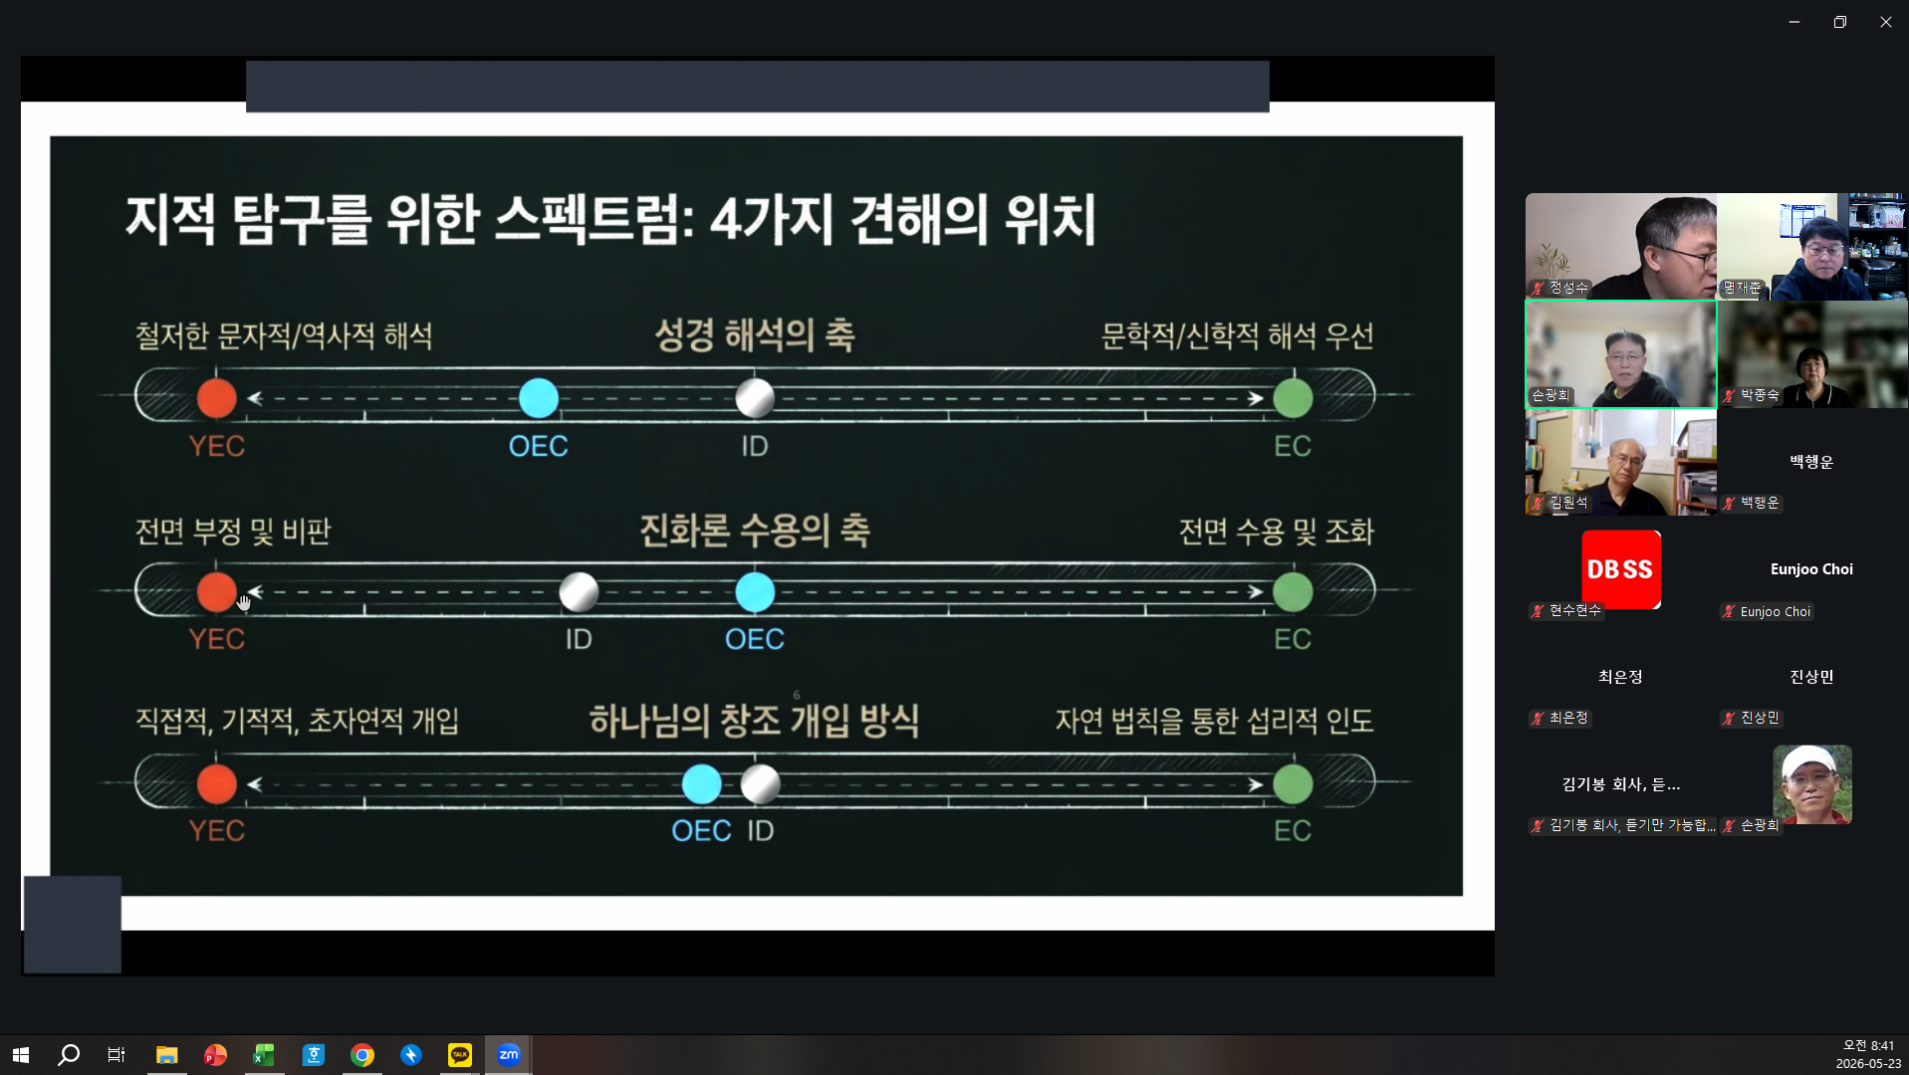Select the white-cap profile photo of 손광희
Viewport: 1909px width, 1075px height.
click(x=1811, y=784)
